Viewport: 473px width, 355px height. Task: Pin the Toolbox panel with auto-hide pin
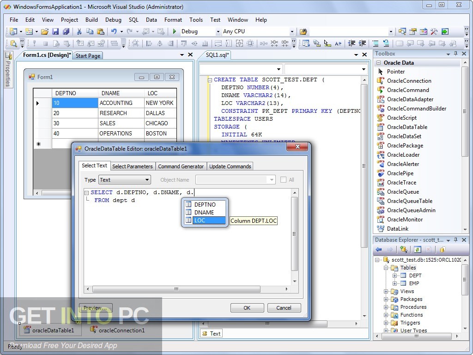(x=455, y=54)
